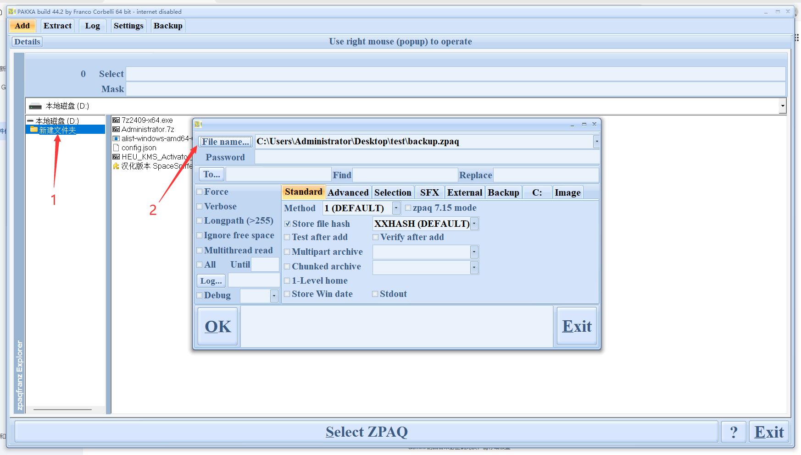Screen dimensions: 801x455
Task: Open the Multipart archive dropdown
Action: (474, 252)
